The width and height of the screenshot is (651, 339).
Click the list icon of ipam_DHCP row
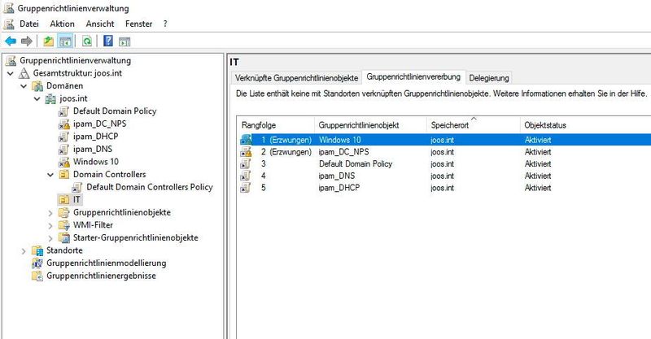click(246, 188)
